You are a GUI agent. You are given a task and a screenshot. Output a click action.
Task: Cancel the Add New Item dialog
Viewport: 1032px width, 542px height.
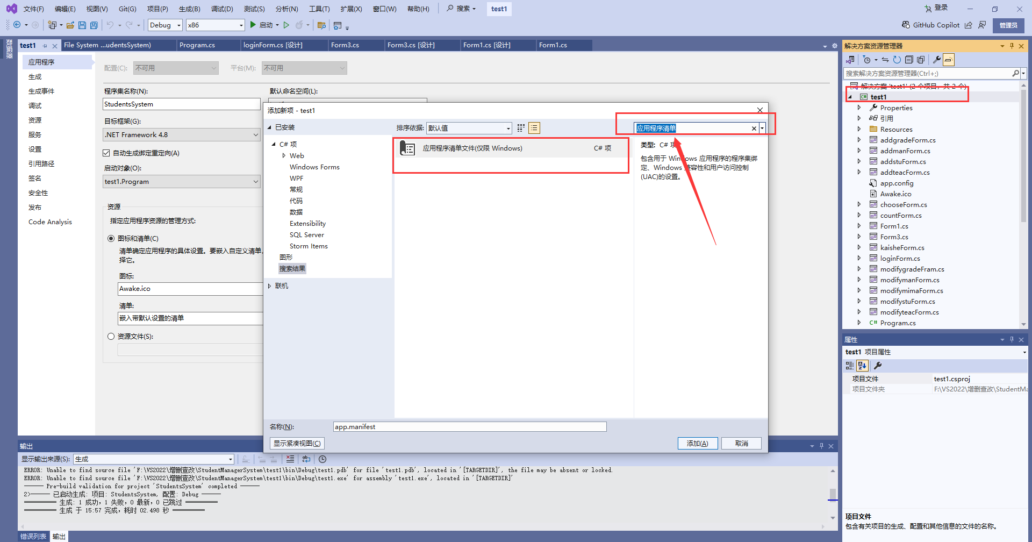pos(742,444)
